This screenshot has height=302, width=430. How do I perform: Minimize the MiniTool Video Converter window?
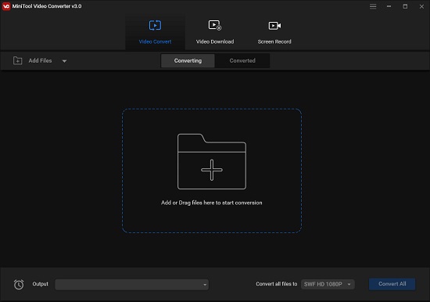pyautogui.click(x=389, y=6)
